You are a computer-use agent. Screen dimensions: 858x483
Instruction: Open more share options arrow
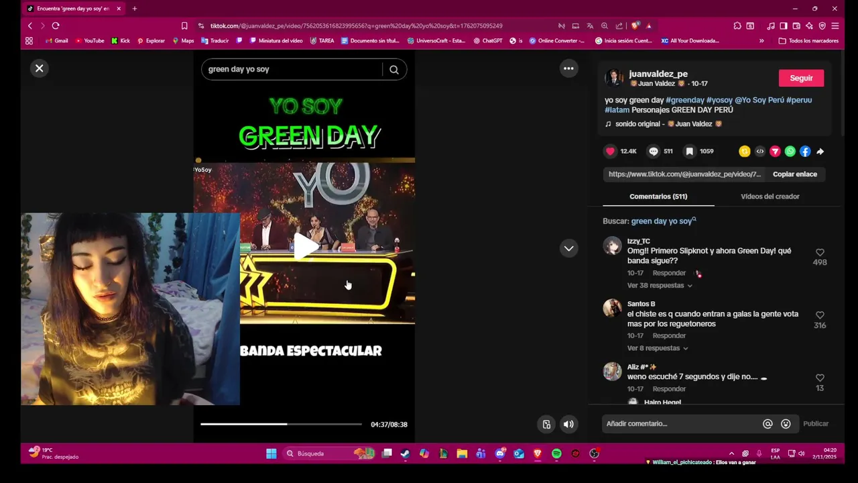coord(820,152)
